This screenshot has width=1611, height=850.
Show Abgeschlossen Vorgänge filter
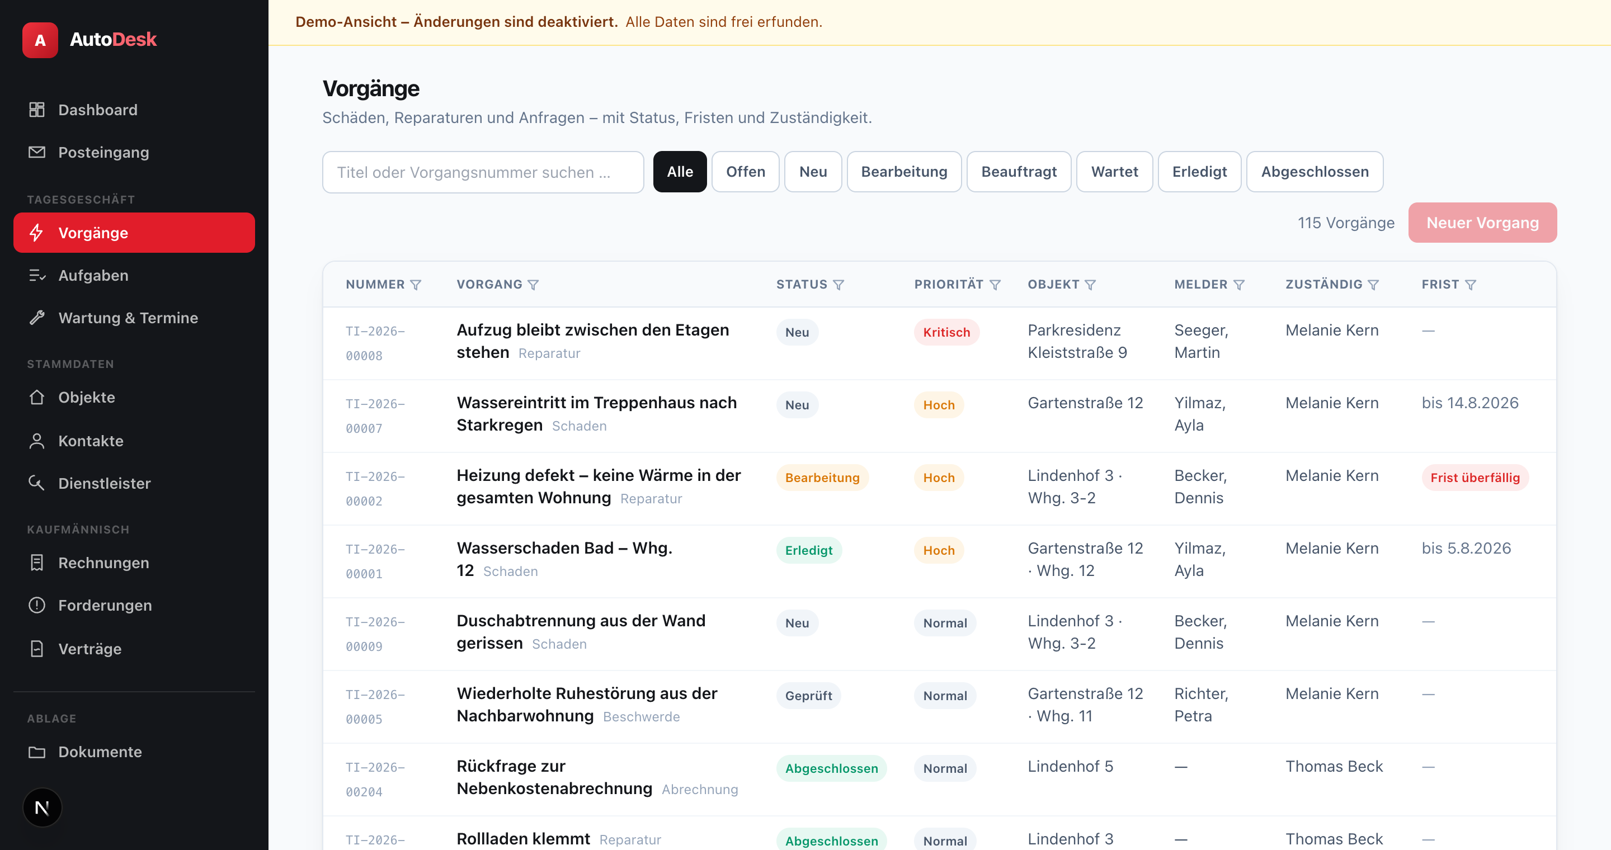tap(1315, 172)
